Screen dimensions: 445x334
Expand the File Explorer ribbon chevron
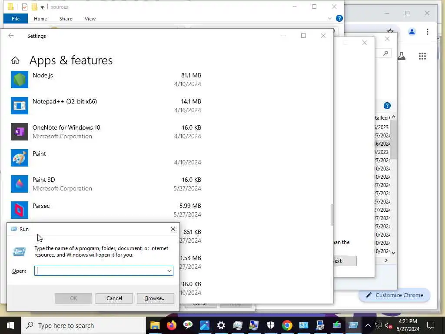point(329,18)
